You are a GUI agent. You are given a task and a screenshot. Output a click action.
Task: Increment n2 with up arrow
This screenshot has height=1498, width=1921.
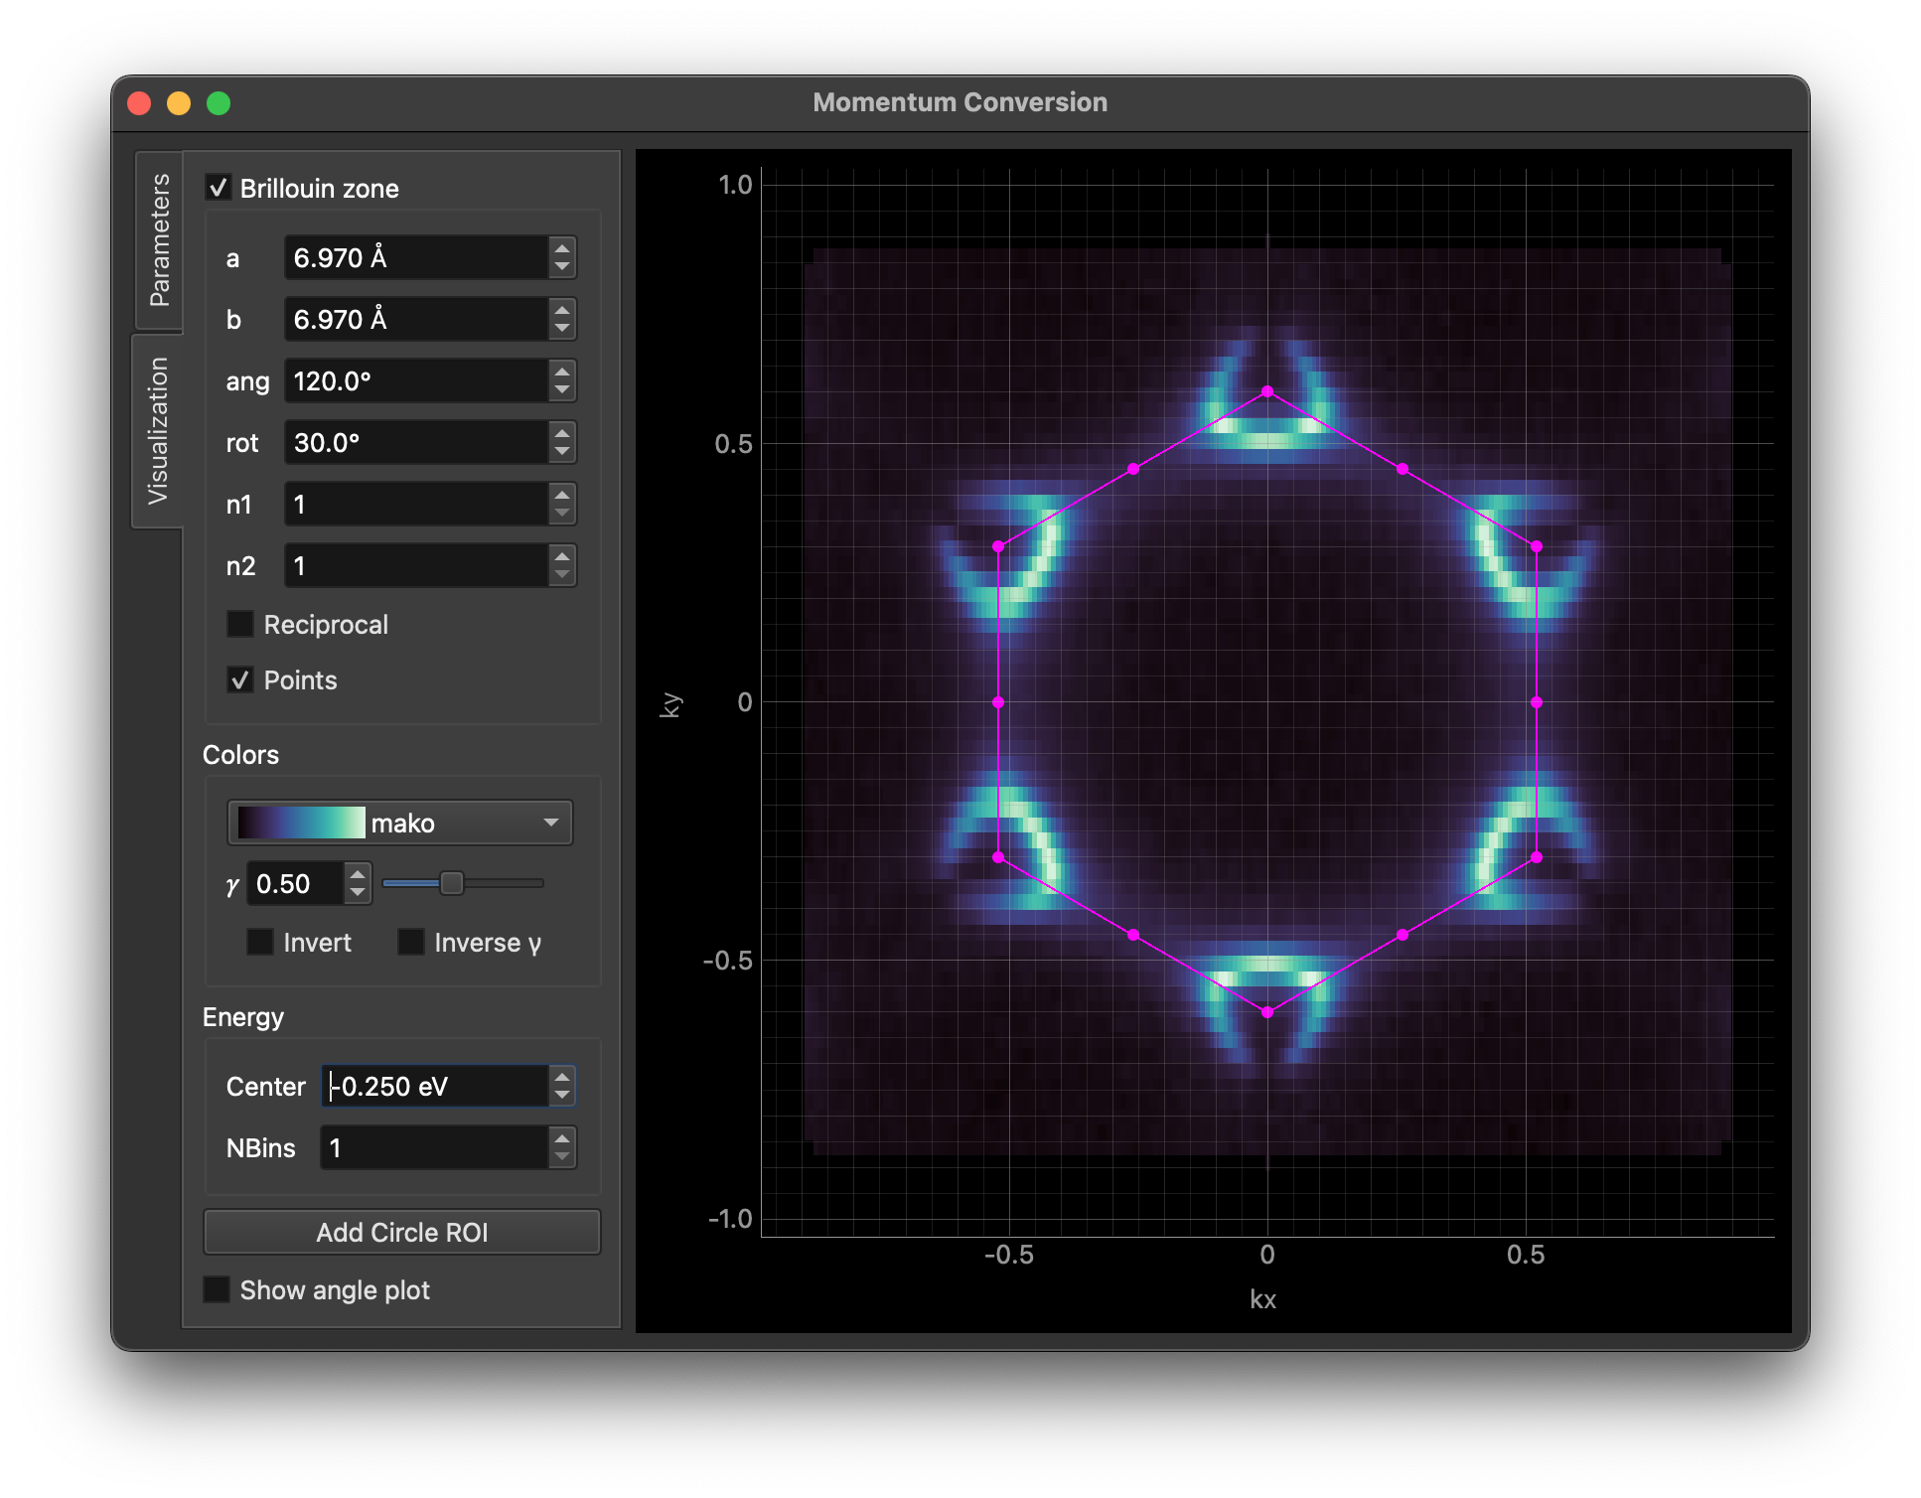[562, 556]
